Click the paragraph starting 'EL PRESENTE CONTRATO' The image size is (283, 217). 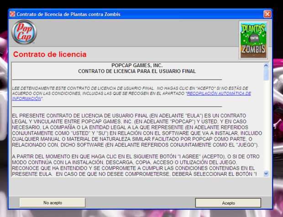[137, 130]
